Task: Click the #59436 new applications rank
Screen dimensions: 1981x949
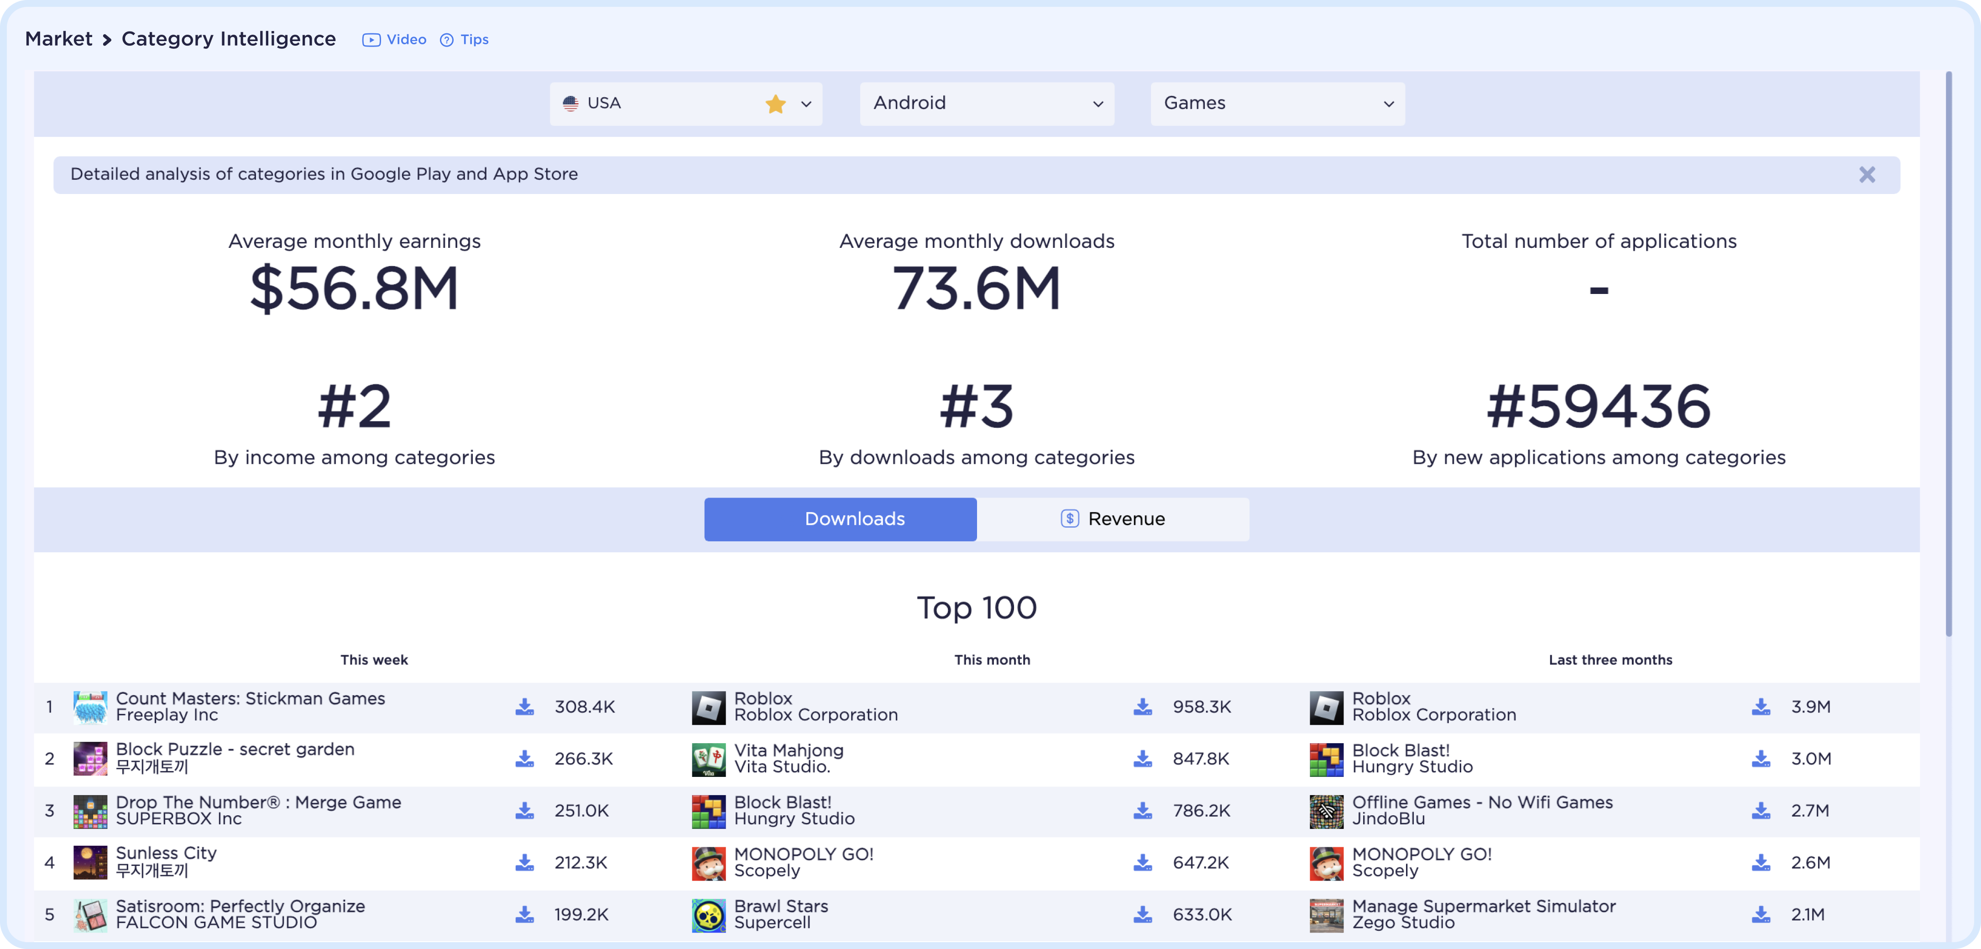Action: coord(1599,406)
